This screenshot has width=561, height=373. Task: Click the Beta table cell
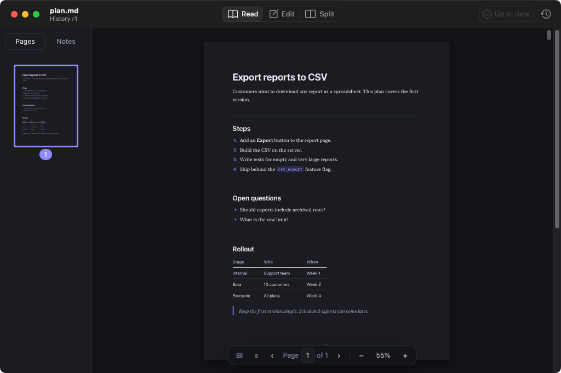[237, 285]
